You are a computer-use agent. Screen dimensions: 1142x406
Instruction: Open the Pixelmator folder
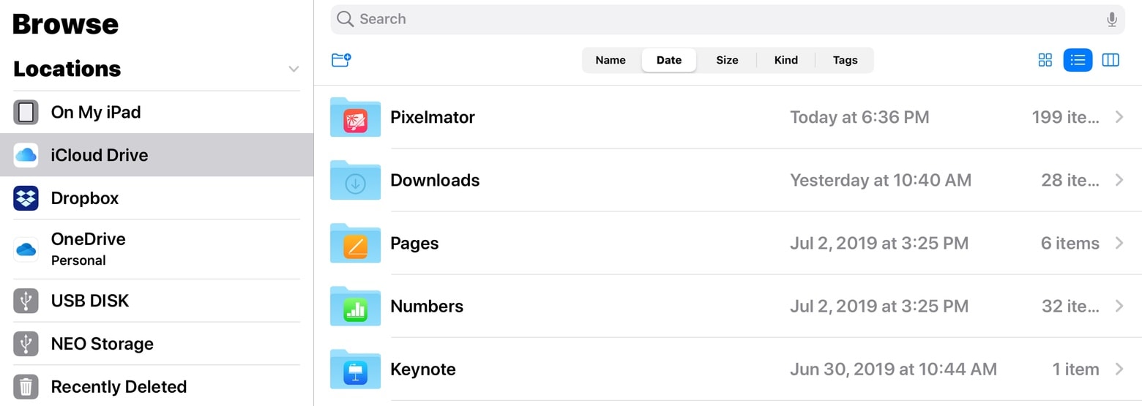pos(432,117)
